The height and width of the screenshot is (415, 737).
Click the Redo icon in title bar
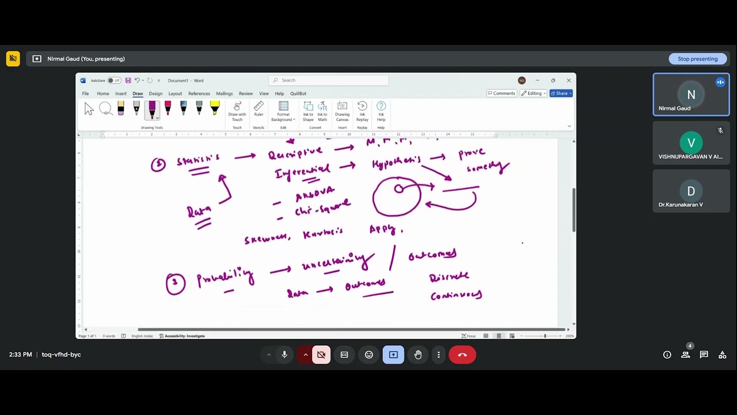150,81
